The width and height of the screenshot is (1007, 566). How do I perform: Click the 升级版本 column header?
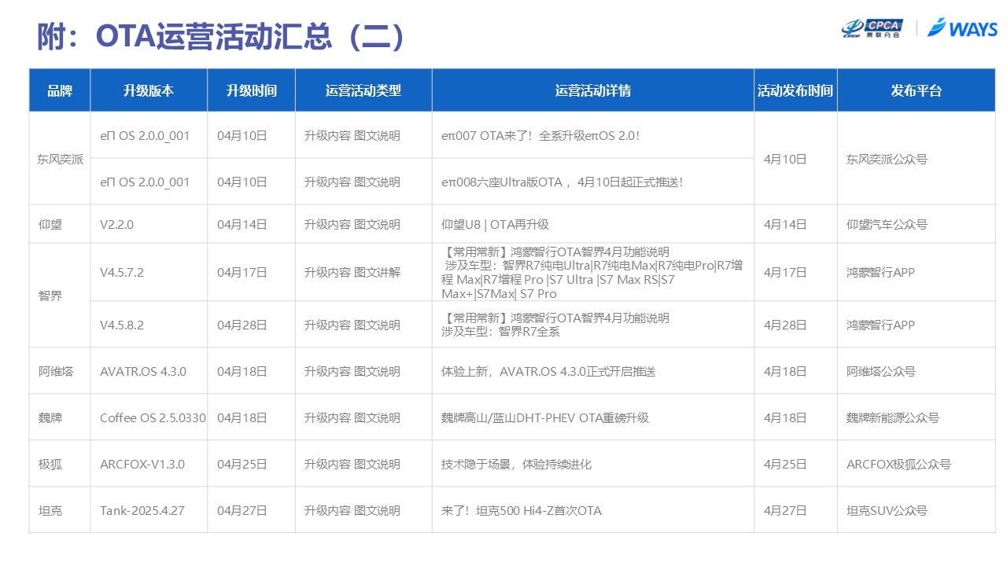point(149,90)
